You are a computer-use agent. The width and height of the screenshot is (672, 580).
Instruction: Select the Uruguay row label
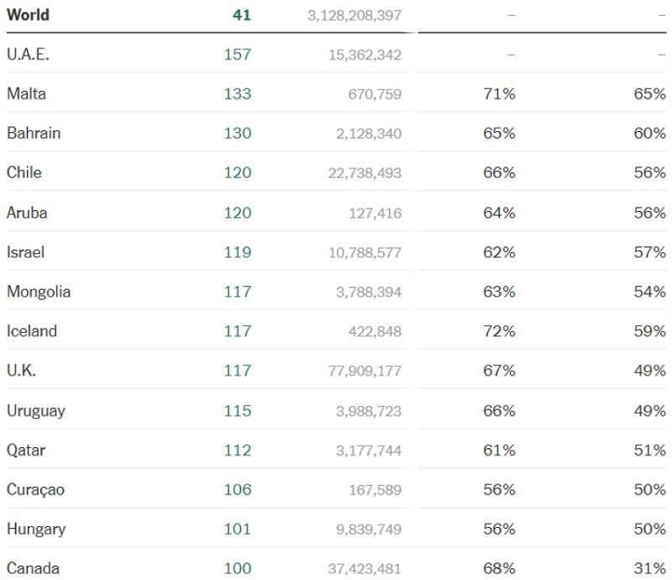tap(36, 411)
